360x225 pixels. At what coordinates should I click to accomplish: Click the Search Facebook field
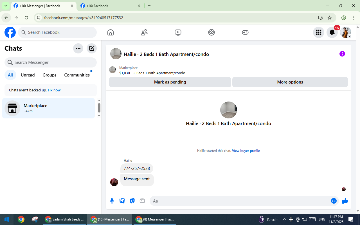57,32
